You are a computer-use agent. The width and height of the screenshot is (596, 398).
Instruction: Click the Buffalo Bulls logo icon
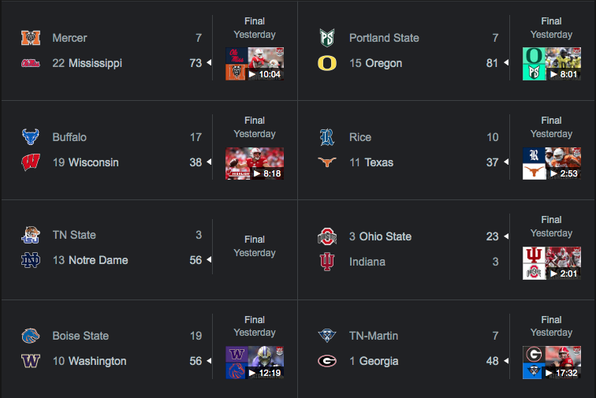(x=30, y=137)
